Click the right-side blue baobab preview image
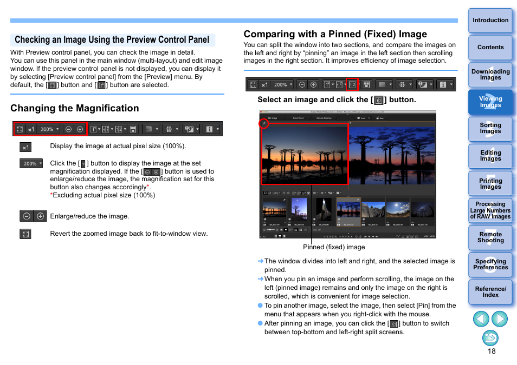The width and height of the screenshot is (517, 365). point(392,155)
